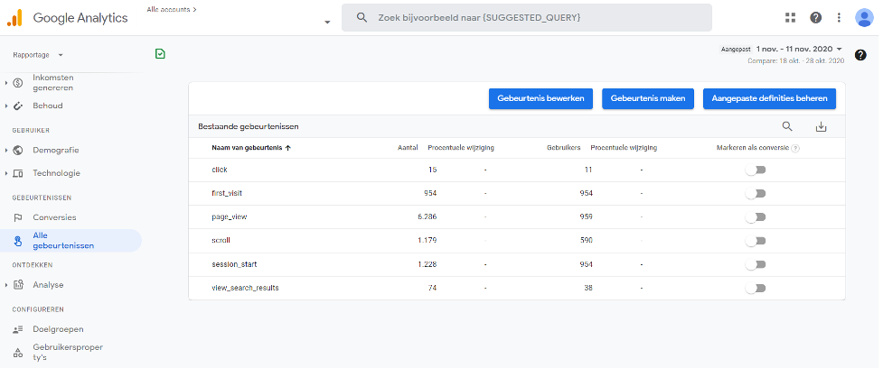Open the help icon in top bar
This screenshot has width=883, height=368.
click(x=815, y=17)
